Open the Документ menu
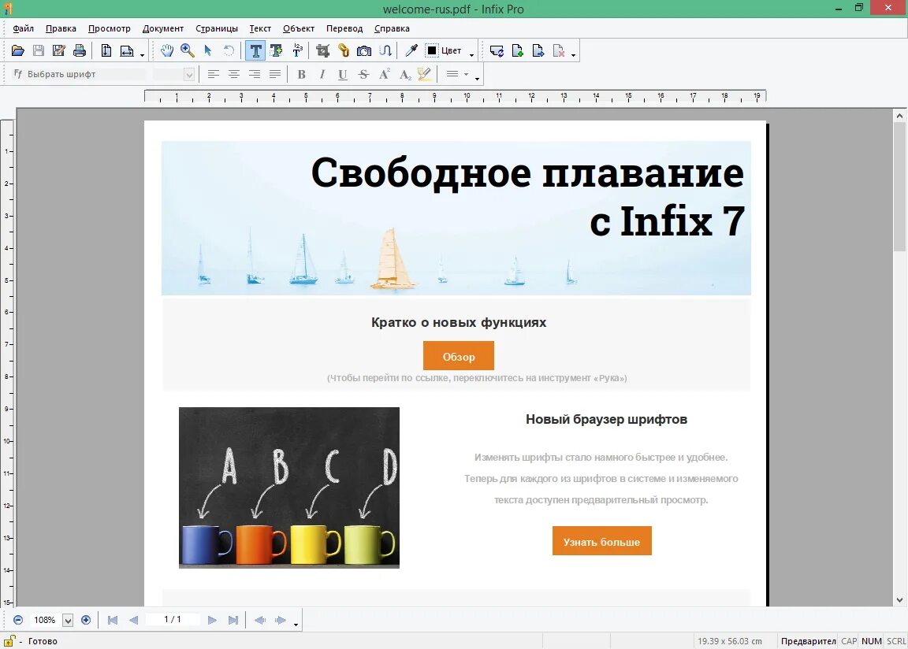The image size is (908, 649). click(x=162, y=28)
